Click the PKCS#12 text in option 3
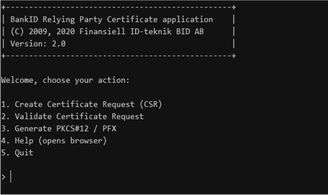The image size is (328, 195). [x=72, y=129]
